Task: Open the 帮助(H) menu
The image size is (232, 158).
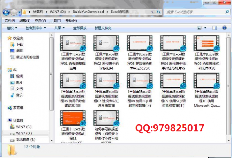Action: tap(71, 21)
